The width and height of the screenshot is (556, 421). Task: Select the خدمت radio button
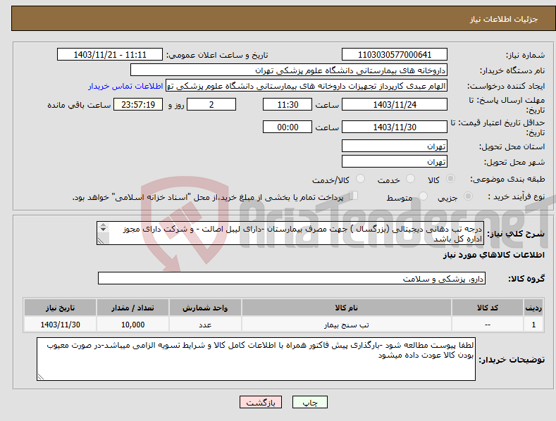tap(410, 179)
